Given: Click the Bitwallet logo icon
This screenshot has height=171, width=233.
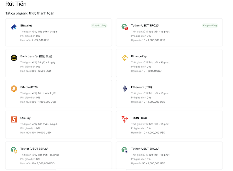Looking at the screenshot, I should coord(14,27).
